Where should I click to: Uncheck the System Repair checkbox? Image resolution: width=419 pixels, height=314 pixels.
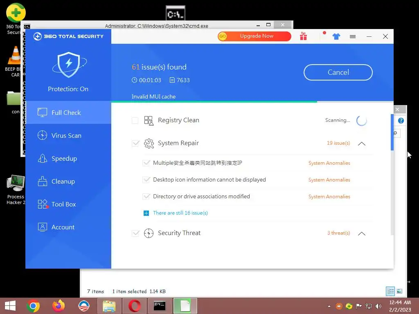(x=135, y=144)
